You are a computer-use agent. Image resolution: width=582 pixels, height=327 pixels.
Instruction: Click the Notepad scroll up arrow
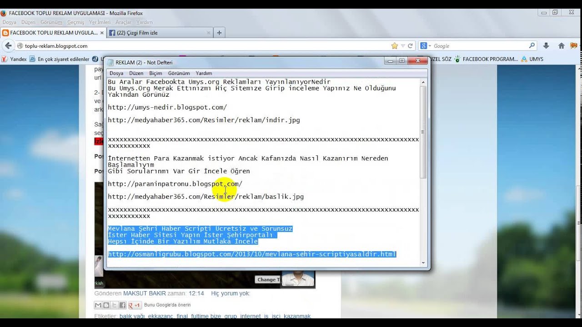[x=423, y=82]
